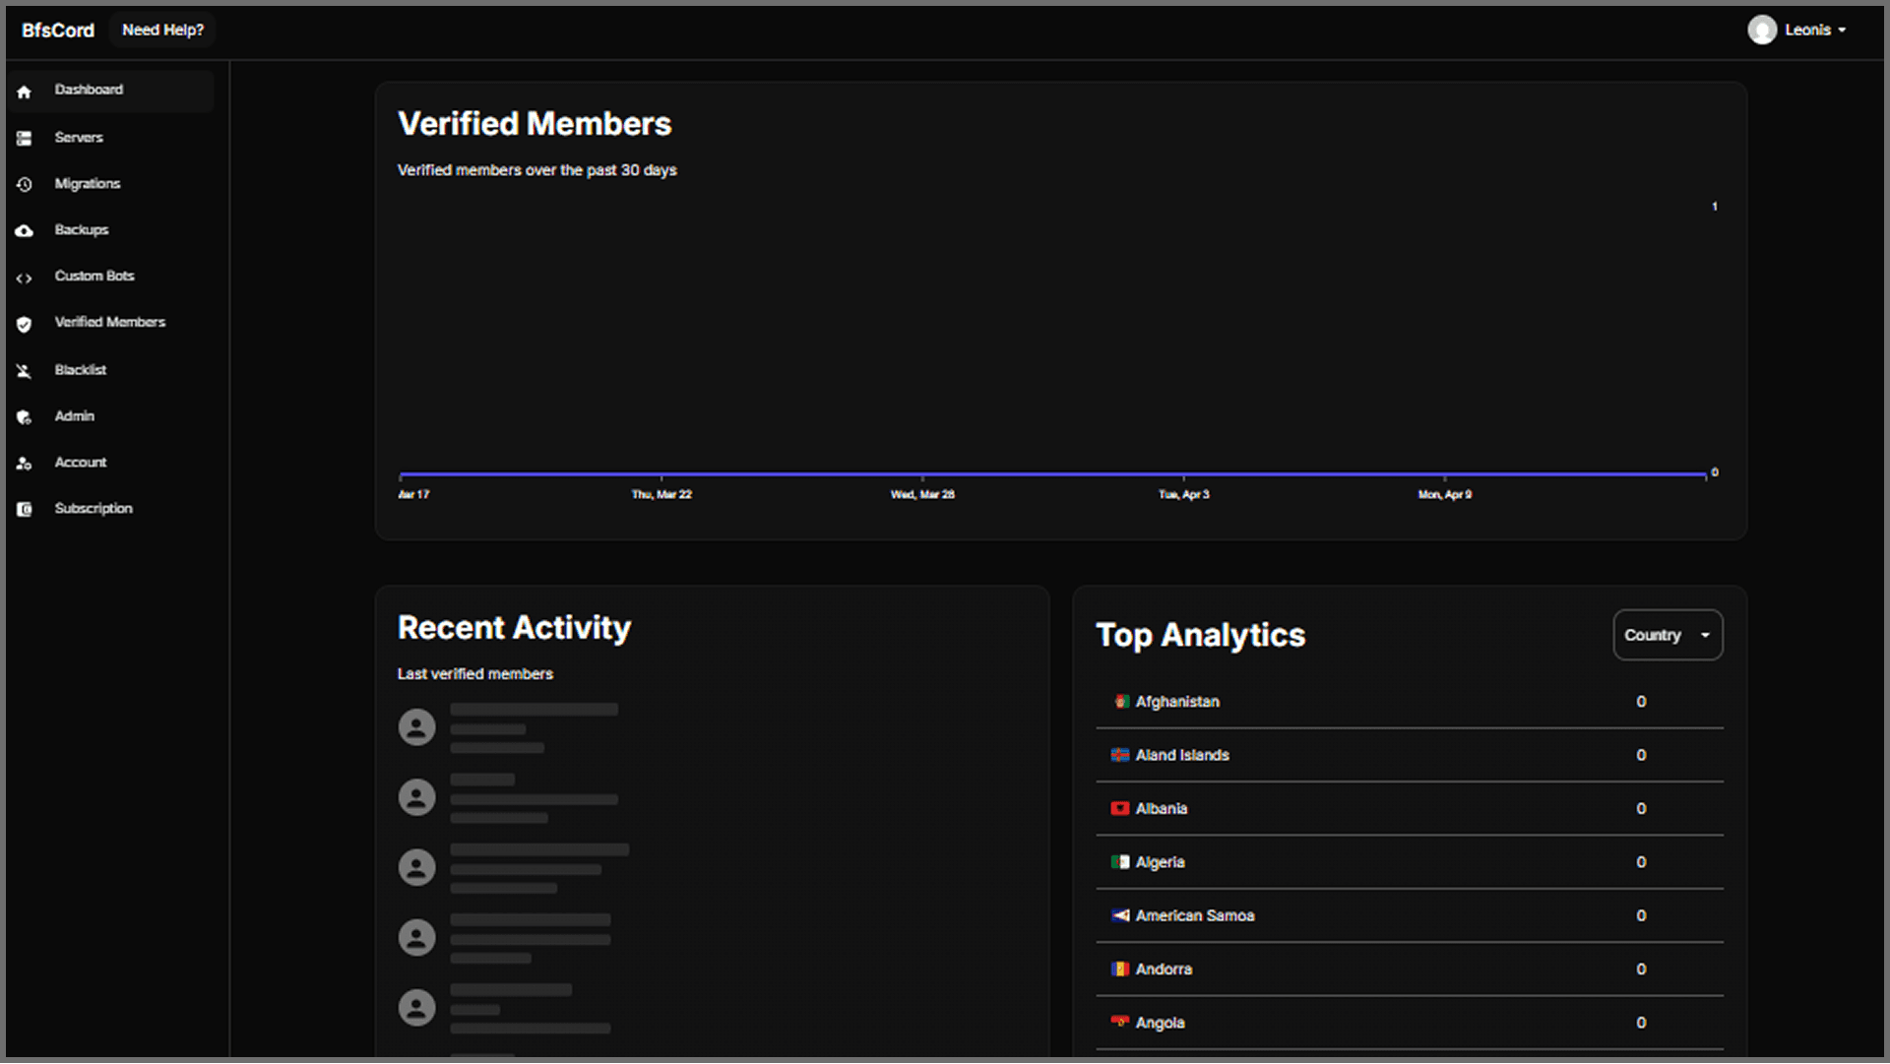Click the Account person icon

point(25,464)
